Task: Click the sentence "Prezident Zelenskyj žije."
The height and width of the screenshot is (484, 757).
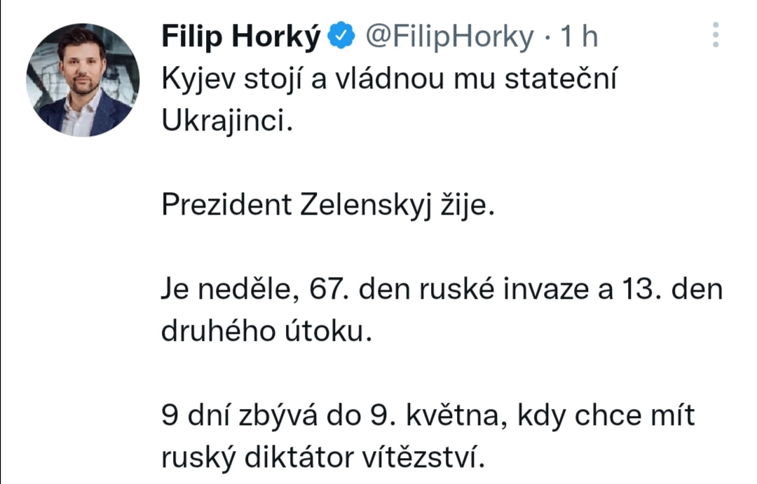Action: (328, 204)
